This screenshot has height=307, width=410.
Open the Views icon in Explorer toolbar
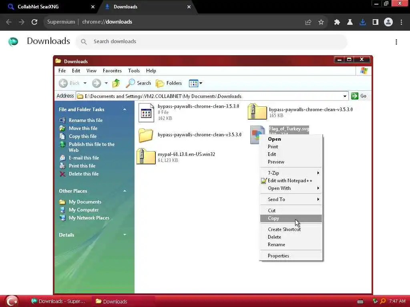(x=193, y=83)
